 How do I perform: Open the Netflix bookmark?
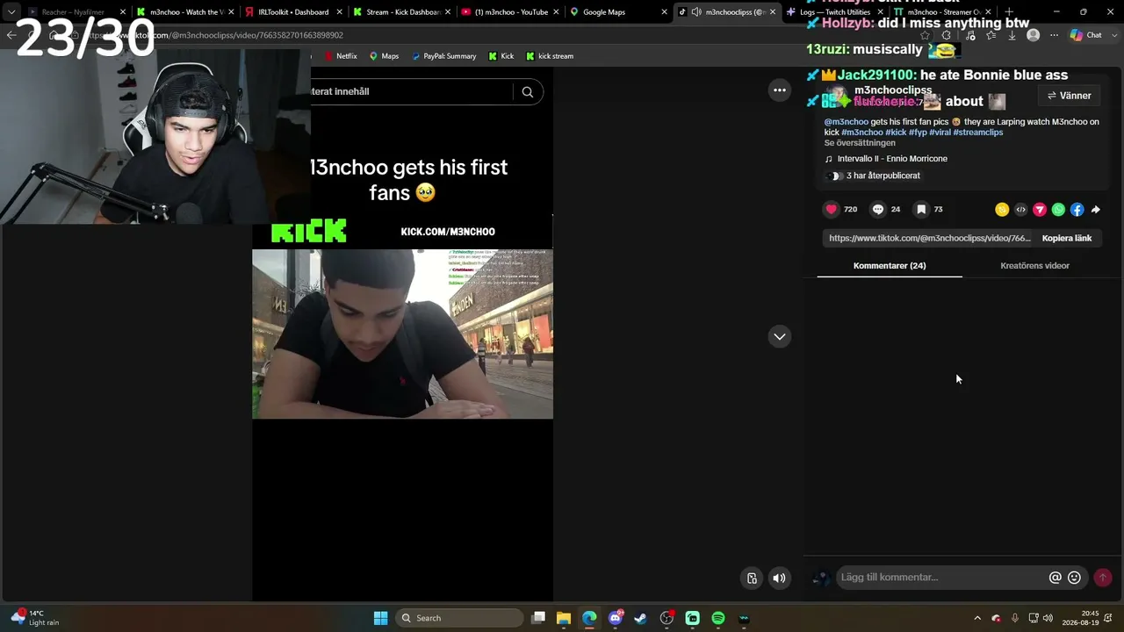[341, 56]
